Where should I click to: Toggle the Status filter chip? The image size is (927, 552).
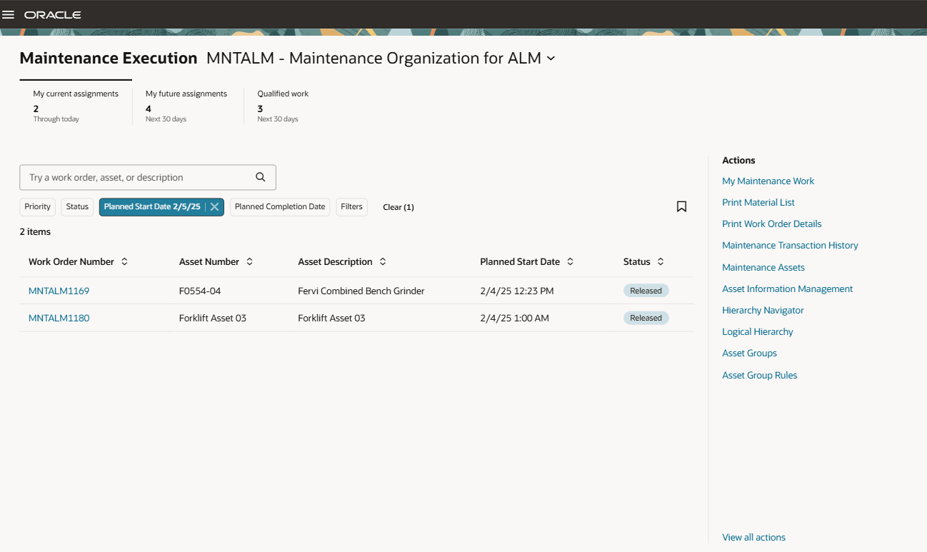[x=76, y=206]
